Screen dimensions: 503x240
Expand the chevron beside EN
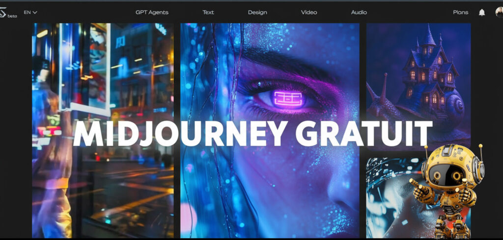point(35,12)
